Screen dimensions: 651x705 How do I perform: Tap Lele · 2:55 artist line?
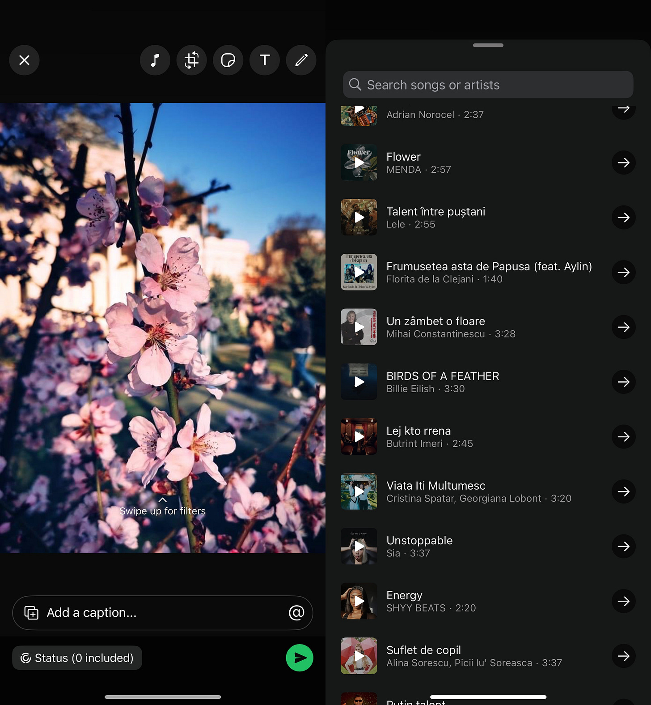coord(410,224)
